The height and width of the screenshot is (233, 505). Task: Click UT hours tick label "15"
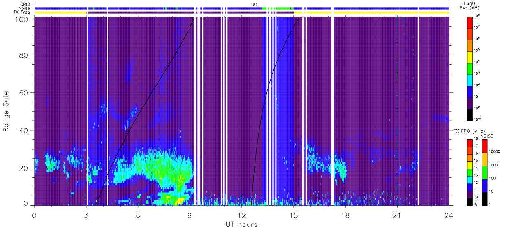click(293, 215)
